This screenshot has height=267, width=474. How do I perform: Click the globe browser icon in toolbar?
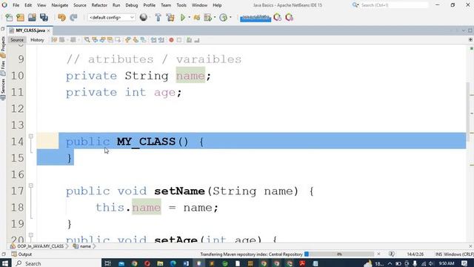click(x=144, y=18)
